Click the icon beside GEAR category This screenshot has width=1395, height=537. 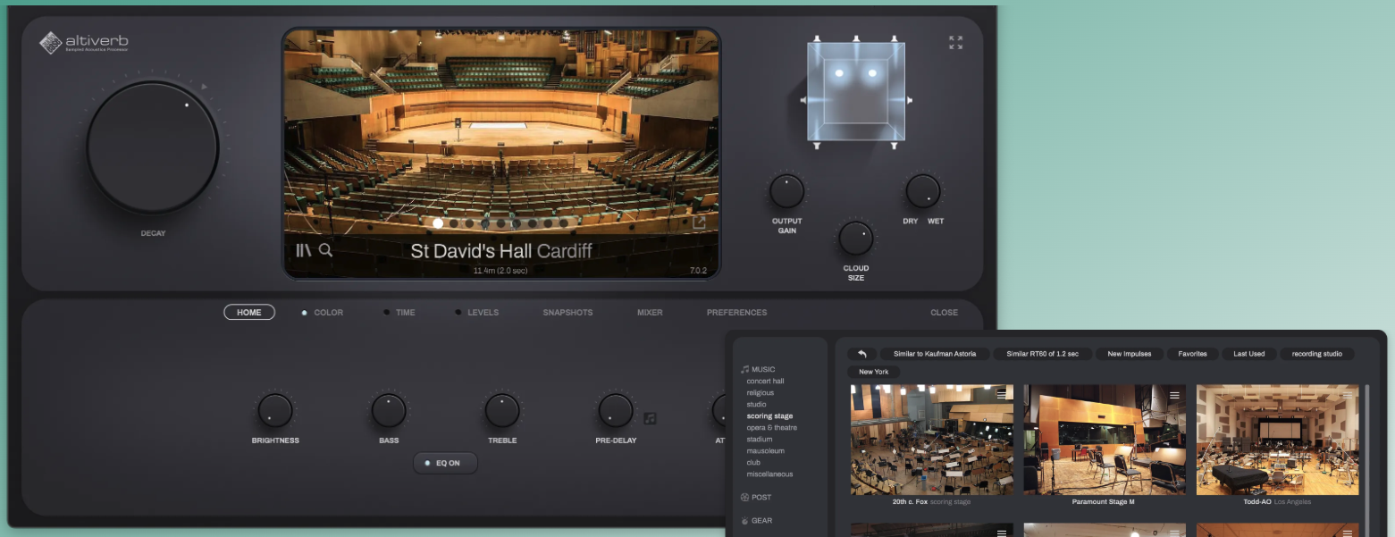click(744, 520)
